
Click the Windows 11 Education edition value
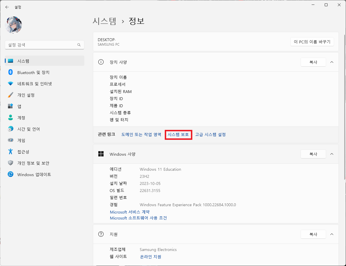tap(160, 169)
